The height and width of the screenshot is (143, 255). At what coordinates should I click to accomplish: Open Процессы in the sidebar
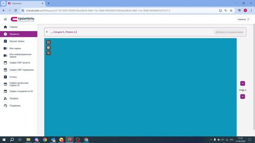click(x=19, y=34)
